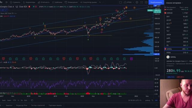Open the Оповещение alert dialog
192x108 pixels.
coord(71,2)
